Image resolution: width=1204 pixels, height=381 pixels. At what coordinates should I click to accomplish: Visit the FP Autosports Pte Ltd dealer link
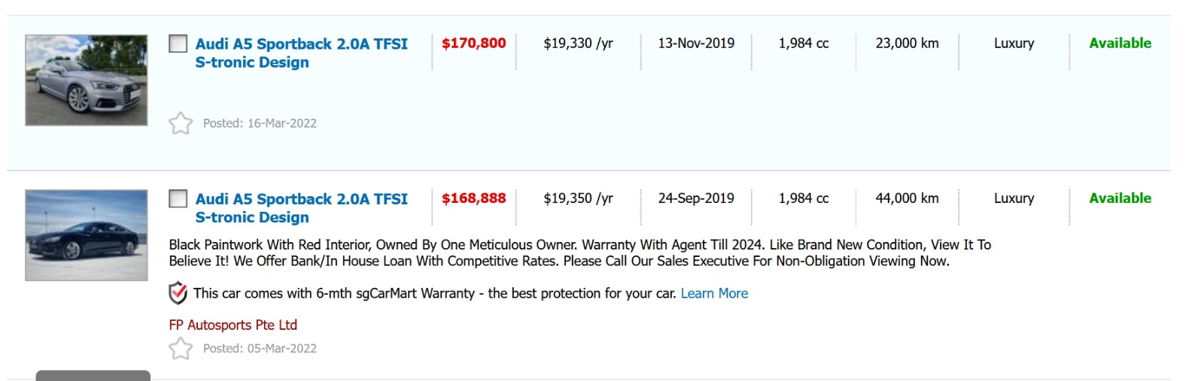[233, 325]
